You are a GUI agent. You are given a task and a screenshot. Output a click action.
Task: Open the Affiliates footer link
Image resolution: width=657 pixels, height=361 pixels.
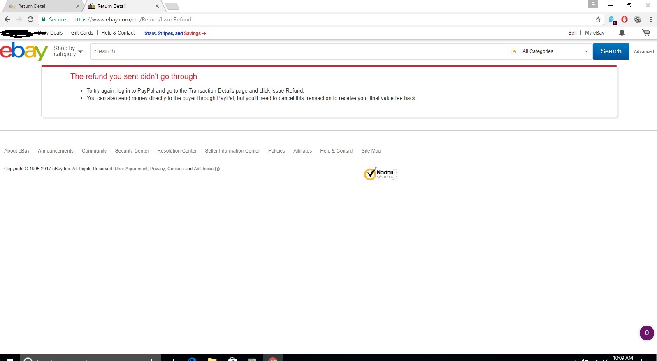(x=302, y=151)
